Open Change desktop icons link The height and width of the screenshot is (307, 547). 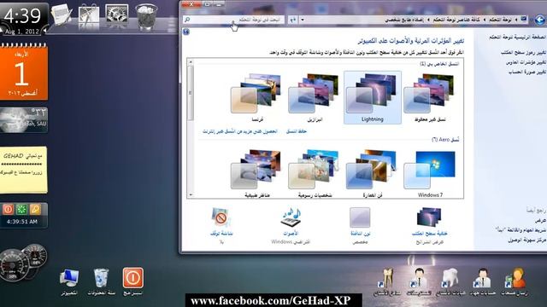coord(523,53)
